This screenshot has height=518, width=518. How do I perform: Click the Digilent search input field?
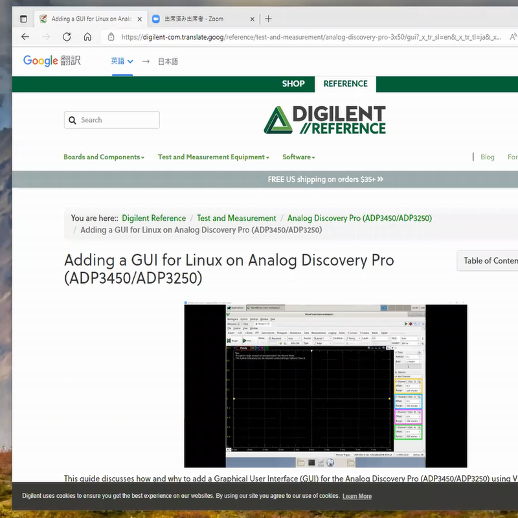point(118,120)
